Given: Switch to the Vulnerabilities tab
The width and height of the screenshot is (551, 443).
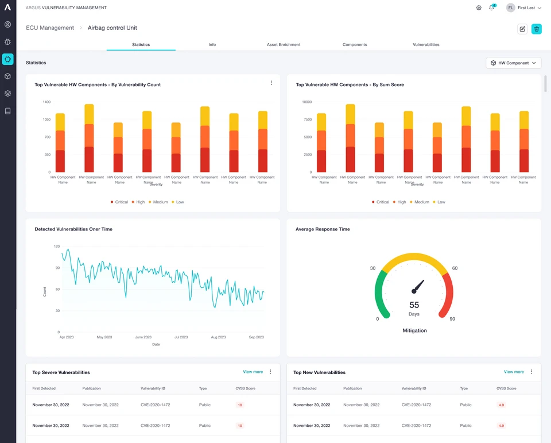Looking at the screenshot, I should 426,45.
